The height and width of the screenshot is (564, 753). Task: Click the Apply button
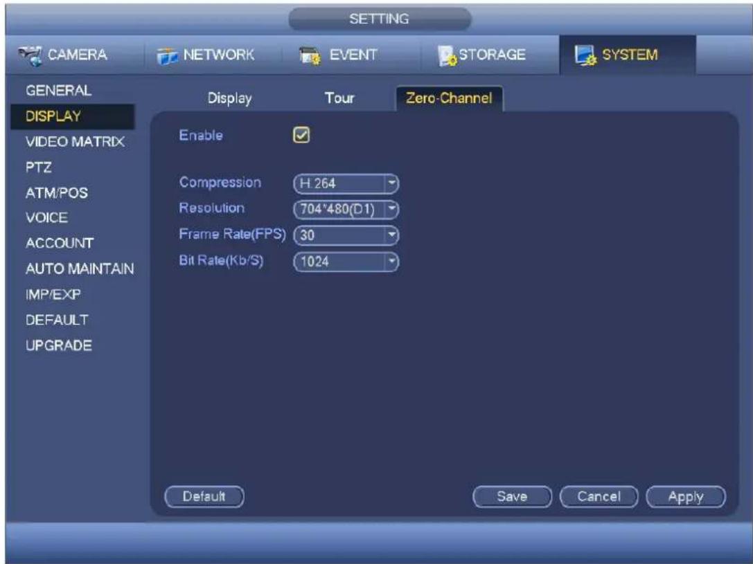click(686, 497)
